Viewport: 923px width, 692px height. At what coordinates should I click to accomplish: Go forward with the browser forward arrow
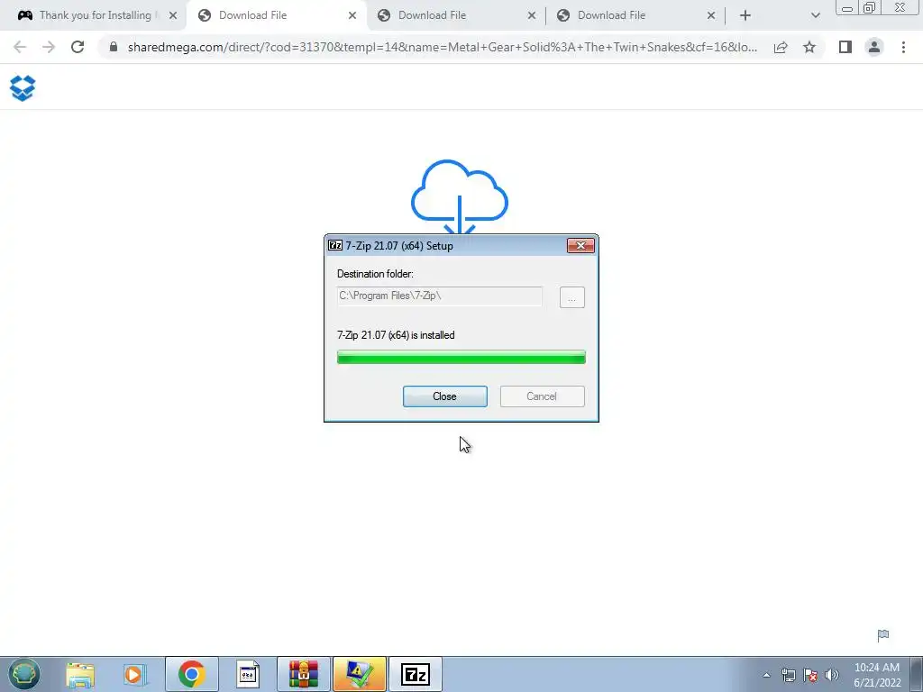point(49,47)
